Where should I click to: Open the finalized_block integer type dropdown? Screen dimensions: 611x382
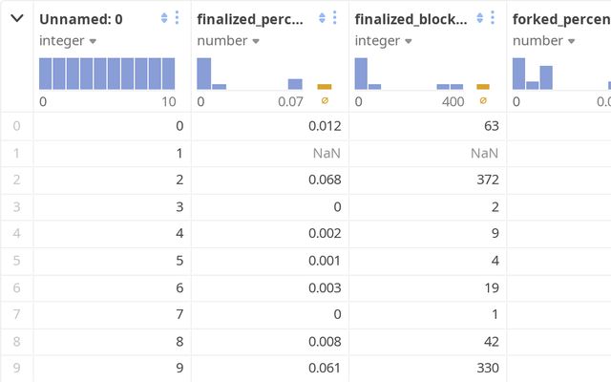coord(383,41)
